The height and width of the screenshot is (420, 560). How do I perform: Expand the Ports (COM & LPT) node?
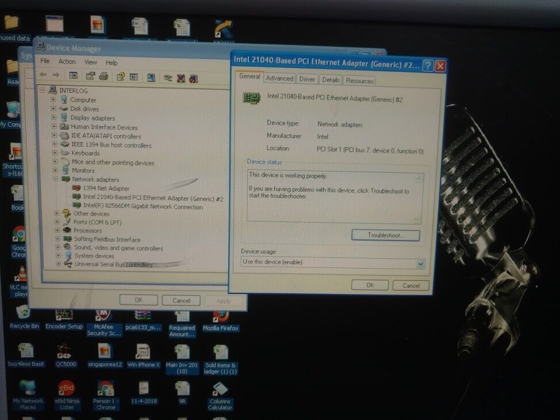57,222
